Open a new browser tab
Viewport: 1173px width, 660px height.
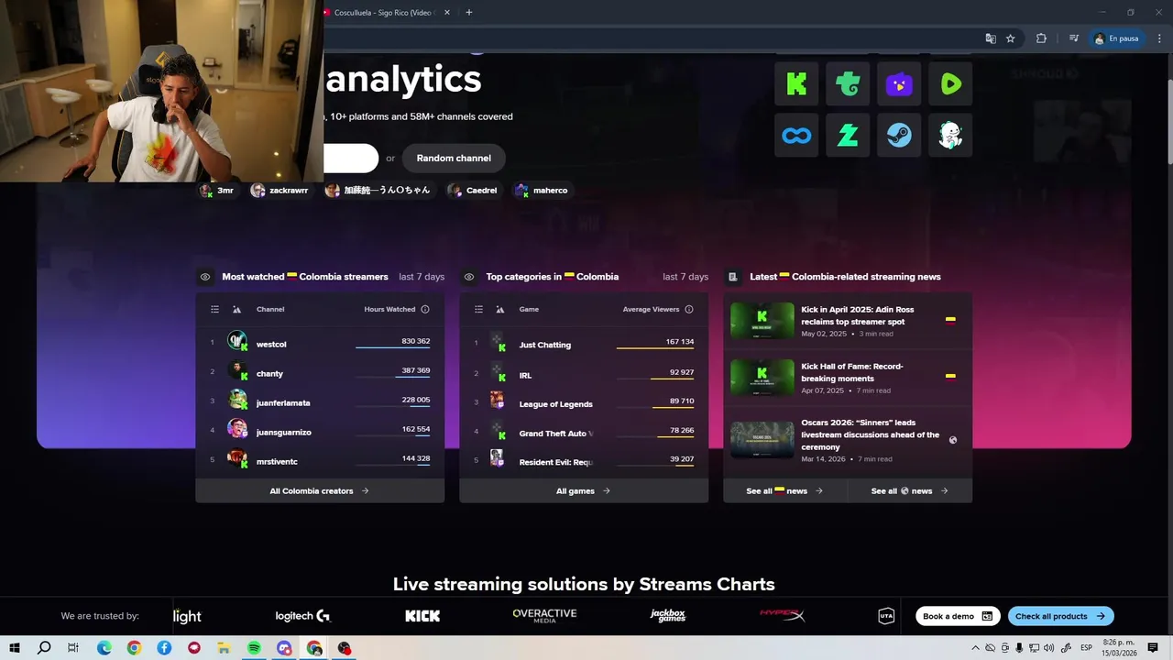[x=469, y=13]
